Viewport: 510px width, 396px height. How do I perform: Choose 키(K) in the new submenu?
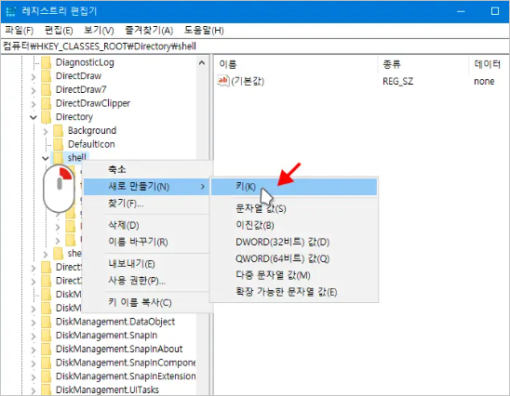pos(294,187)
